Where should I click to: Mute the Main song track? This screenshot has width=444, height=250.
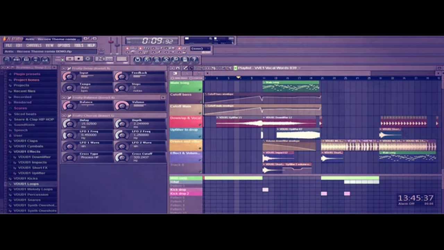click(x=200, y=90)
